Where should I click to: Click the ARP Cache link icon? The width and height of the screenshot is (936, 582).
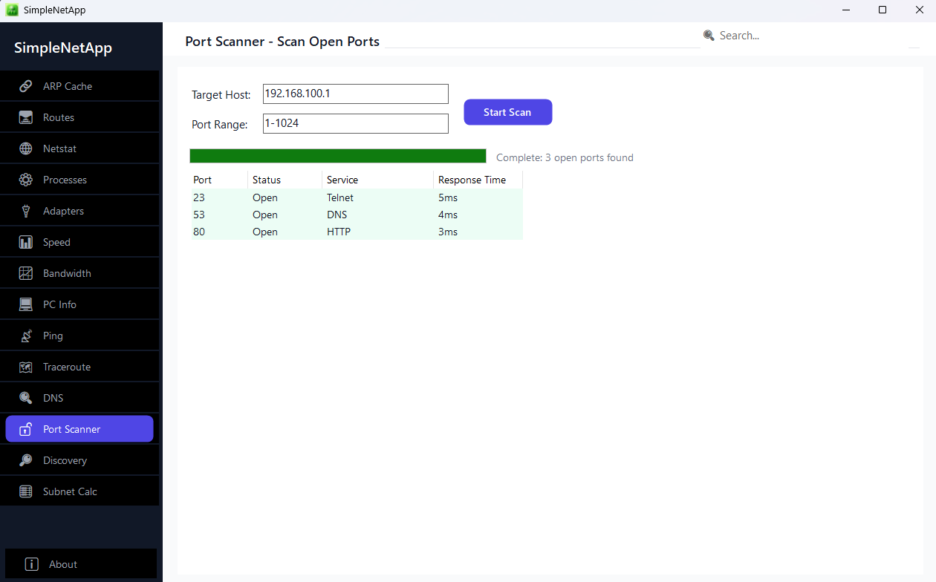click(26, 86)
